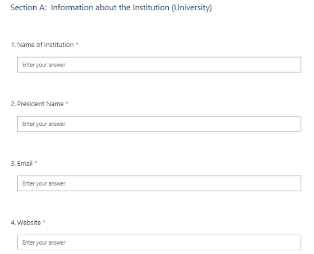This screenshot has width=314, height=254.
Task: Focus the President Name answer box
Action: [159, 123]
